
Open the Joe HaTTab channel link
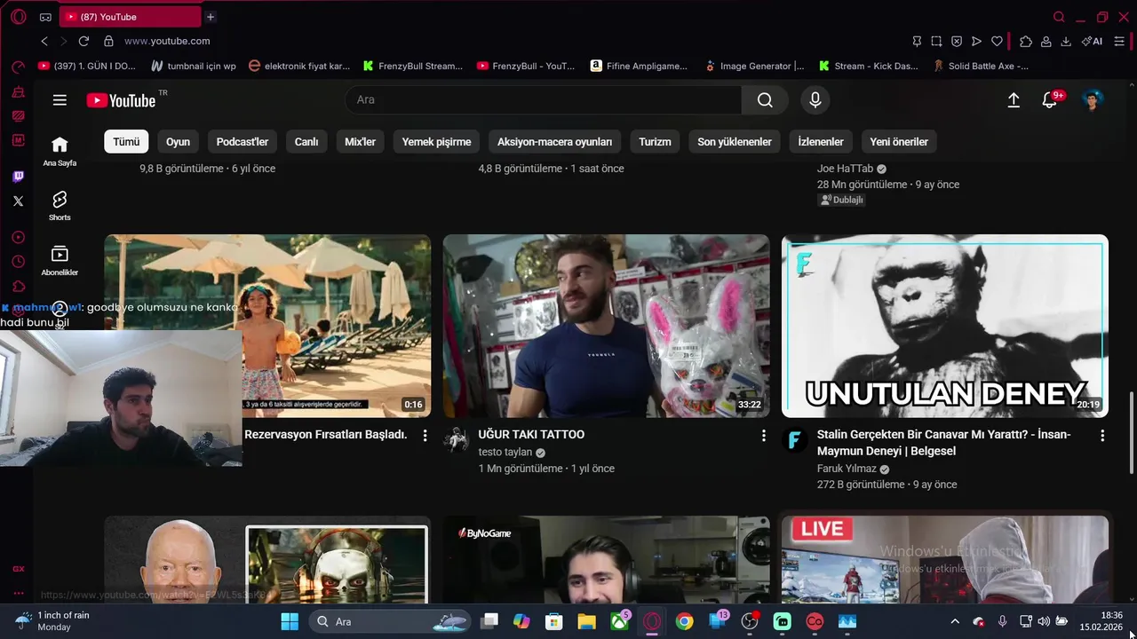pos(845,169)
